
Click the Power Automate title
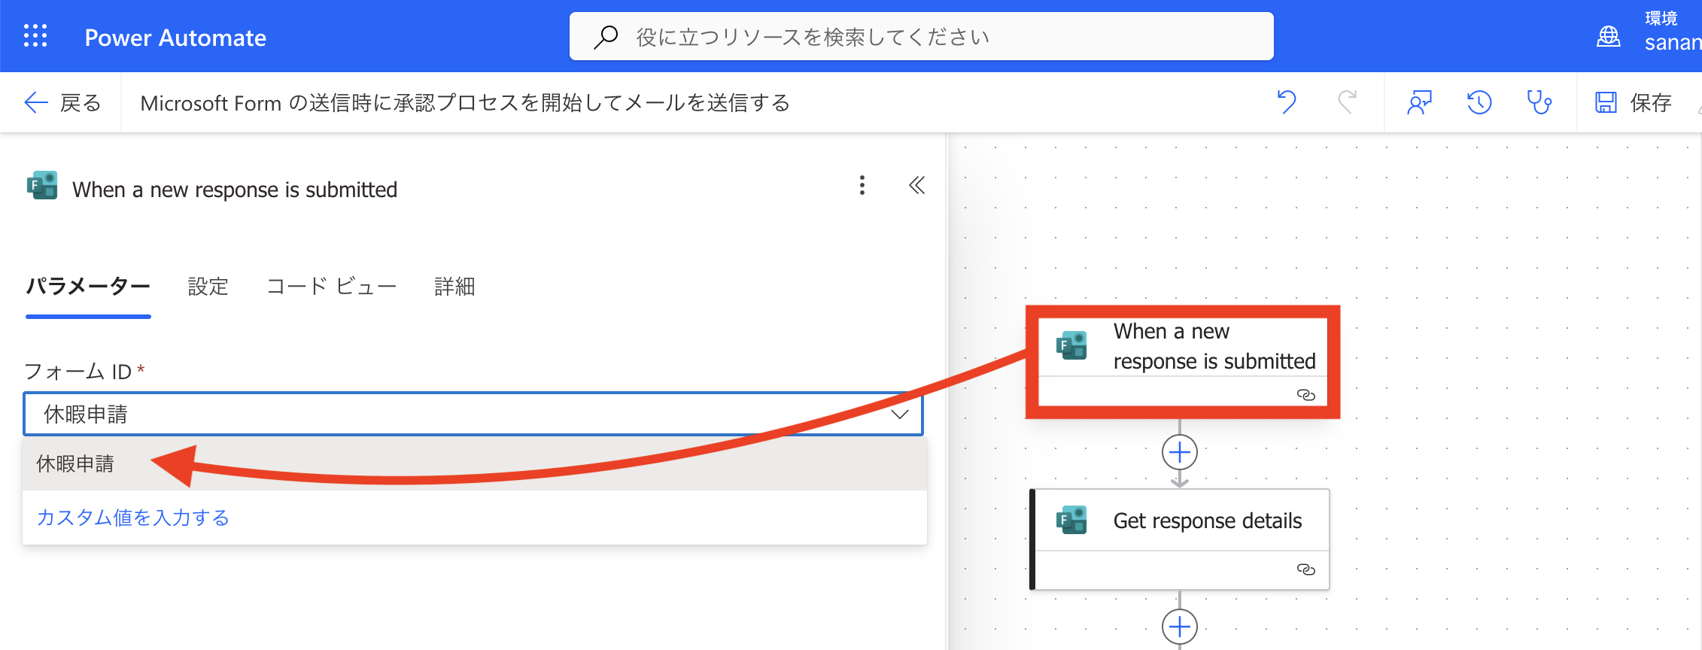point(175,38)
